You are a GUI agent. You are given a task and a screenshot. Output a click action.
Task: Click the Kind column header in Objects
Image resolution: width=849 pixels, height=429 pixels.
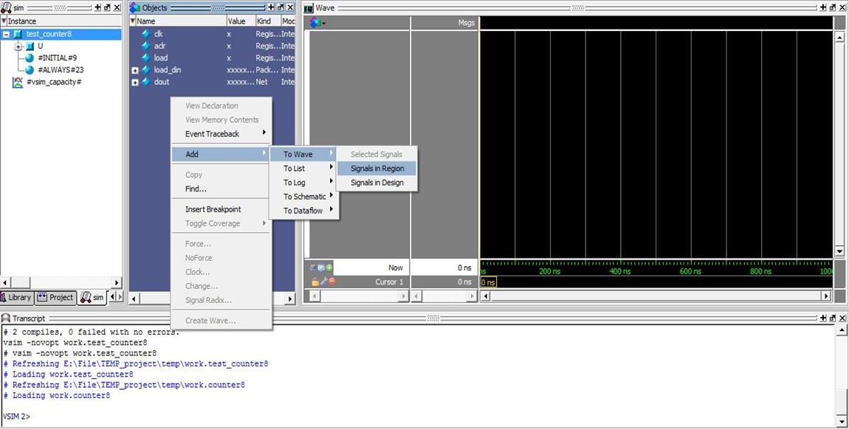click(268, 21)
